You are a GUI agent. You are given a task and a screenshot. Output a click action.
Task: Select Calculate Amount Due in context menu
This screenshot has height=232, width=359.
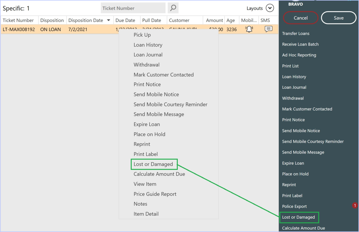click(x=159, y=174)
